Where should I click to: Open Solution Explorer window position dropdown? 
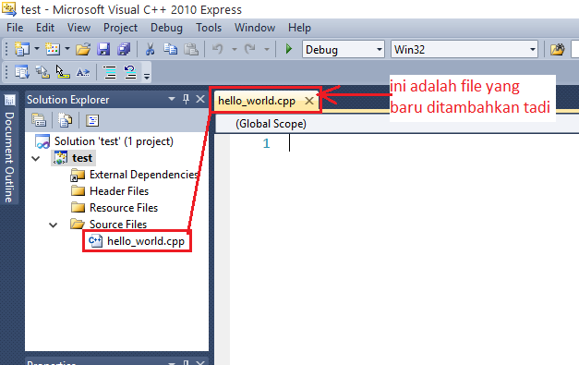click(x=172, y=99)
